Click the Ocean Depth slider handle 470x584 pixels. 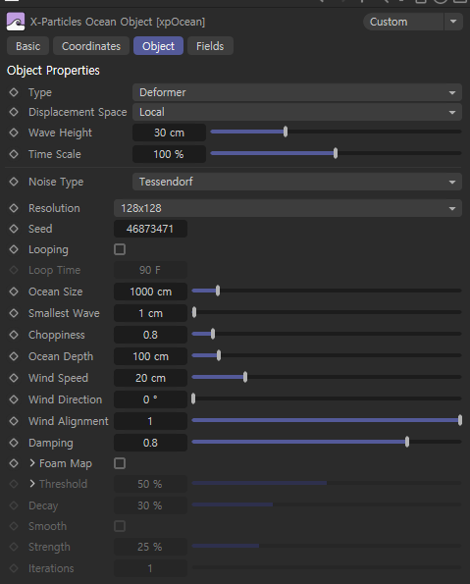(x=219, y=355)
